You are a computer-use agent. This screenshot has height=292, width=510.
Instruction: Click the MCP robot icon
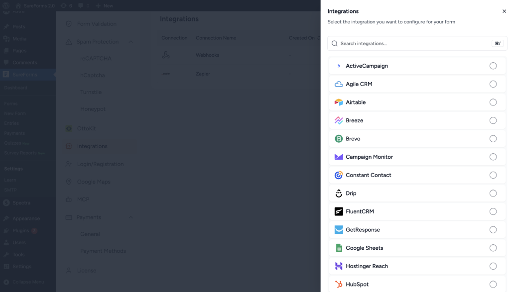69,199
